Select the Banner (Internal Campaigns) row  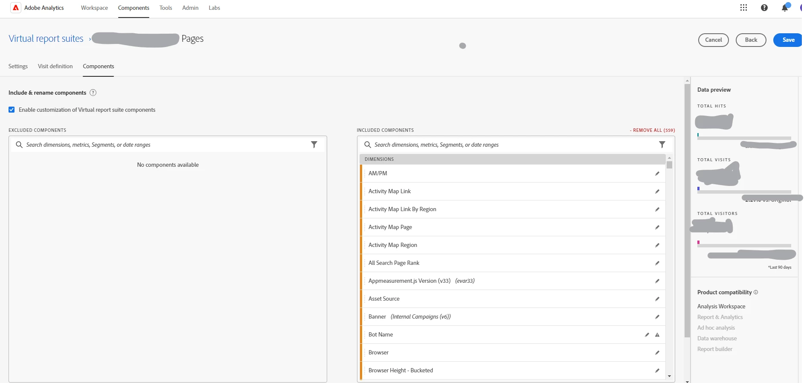[513, 317]
